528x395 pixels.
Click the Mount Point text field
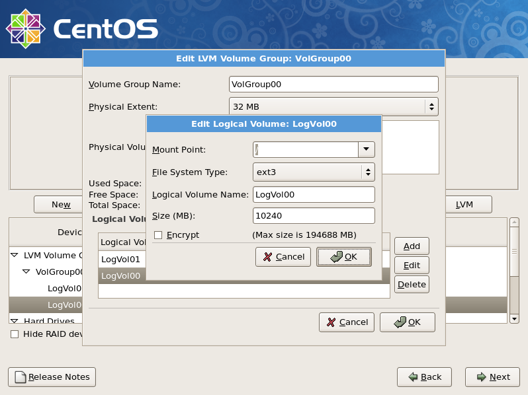coord(306,149)
